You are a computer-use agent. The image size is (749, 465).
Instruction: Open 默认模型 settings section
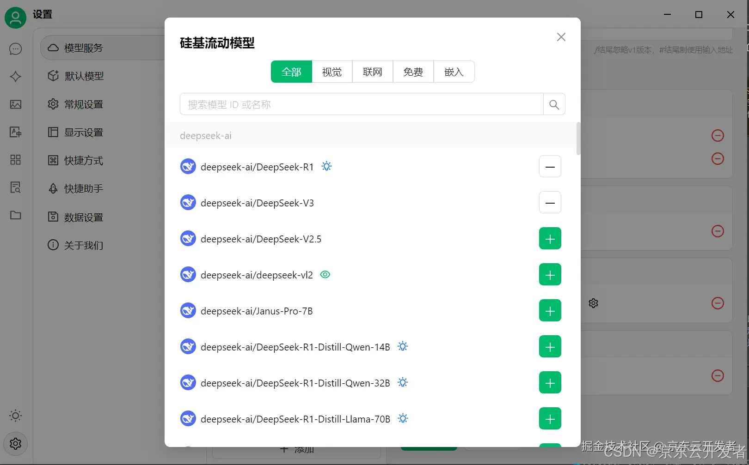point(76,76)
